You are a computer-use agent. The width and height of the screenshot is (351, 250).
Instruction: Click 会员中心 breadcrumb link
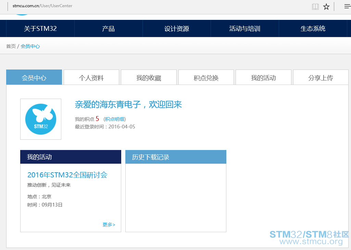click(30, 46)
